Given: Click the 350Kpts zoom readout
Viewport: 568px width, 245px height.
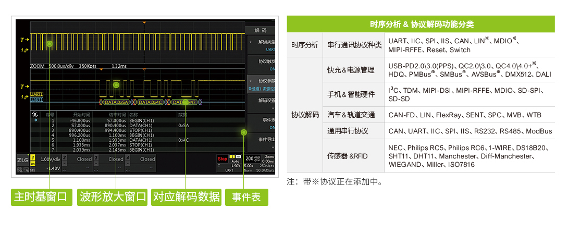Looking at the screenshot, I should 88,66.
